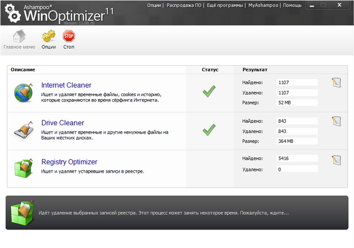Screen dimensions: 354x248
Task: Open Drive Cleaner details notepad icon
Action: (336, 121)
